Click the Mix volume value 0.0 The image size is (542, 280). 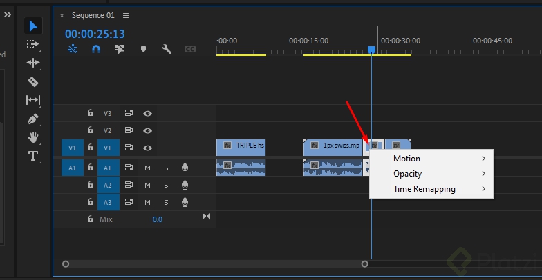[158, 219]
